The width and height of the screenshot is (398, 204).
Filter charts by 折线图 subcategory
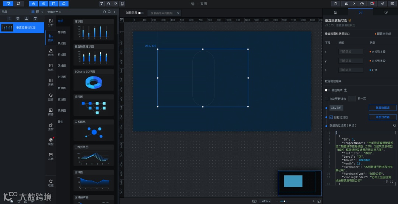[x=62, y=54]
